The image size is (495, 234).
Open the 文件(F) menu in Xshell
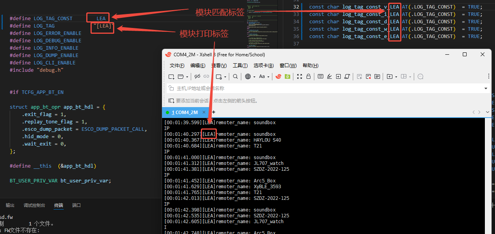point(177,66)
